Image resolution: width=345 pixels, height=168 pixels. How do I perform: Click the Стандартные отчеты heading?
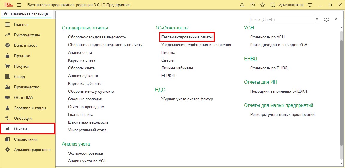(x=85, y=28)
